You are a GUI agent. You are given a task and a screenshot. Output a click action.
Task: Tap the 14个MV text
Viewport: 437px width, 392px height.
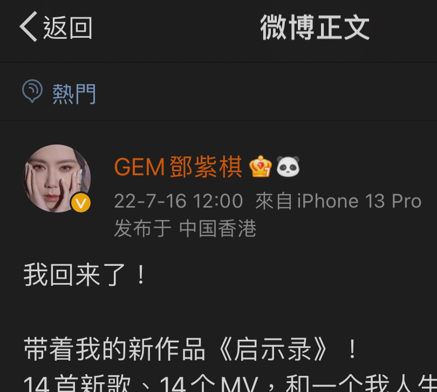pos(208,384)
